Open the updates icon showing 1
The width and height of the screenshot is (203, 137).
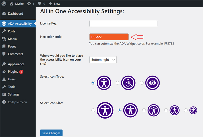tap(29, 4)
